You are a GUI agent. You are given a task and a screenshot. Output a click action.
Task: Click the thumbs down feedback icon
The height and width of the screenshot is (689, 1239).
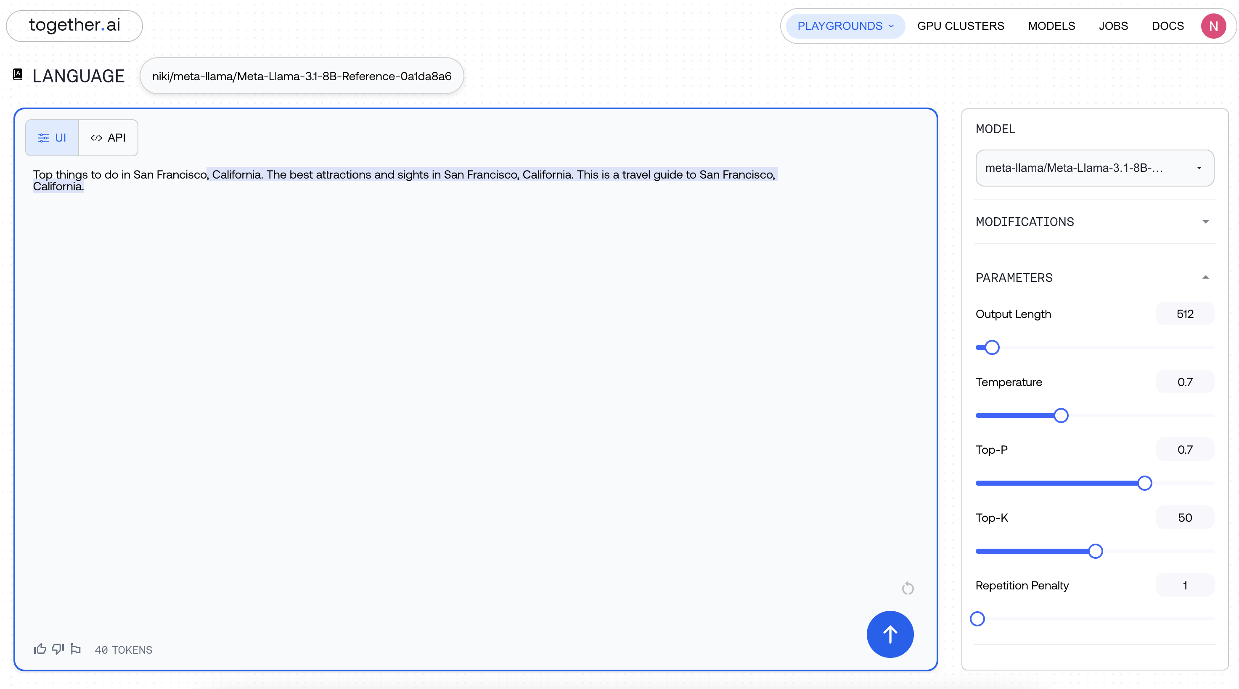click(x=58, y=649)
